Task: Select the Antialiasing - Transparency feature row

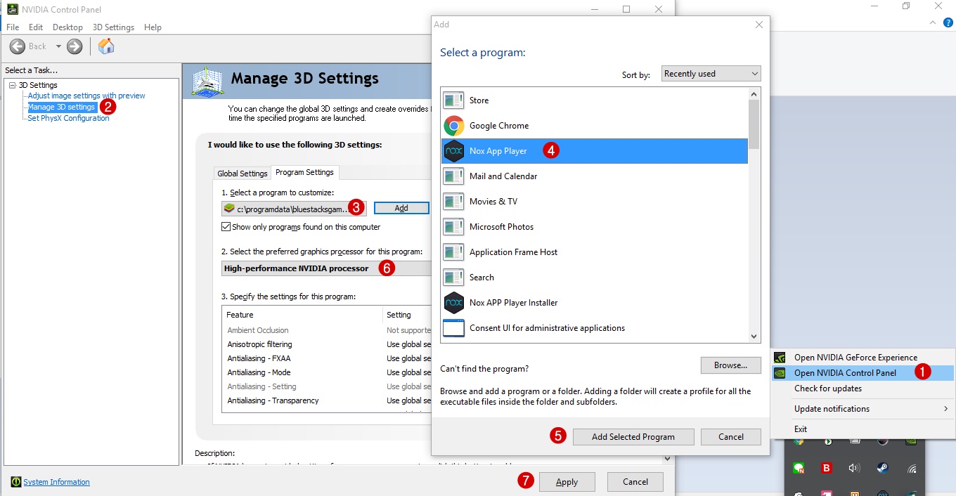Action: 327,400
